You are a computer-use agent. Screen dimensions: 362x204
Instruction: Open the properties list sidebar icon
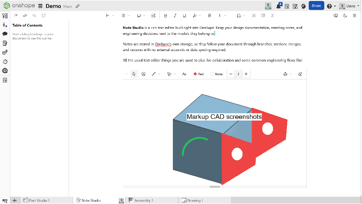[x=5, y=80]
